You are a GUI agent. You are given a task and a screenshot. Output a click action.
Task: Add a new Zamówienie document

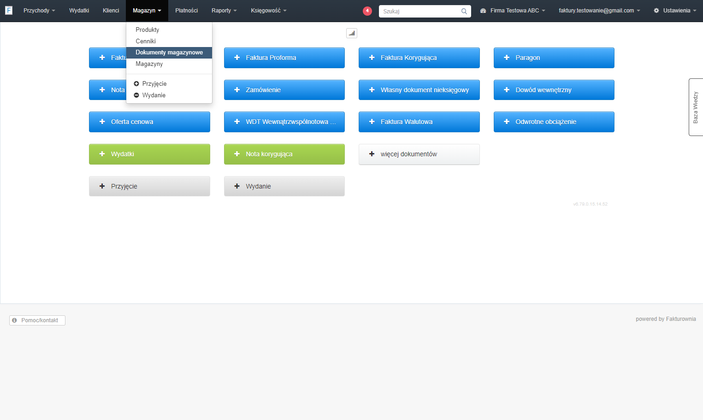(x=284, y=90)
